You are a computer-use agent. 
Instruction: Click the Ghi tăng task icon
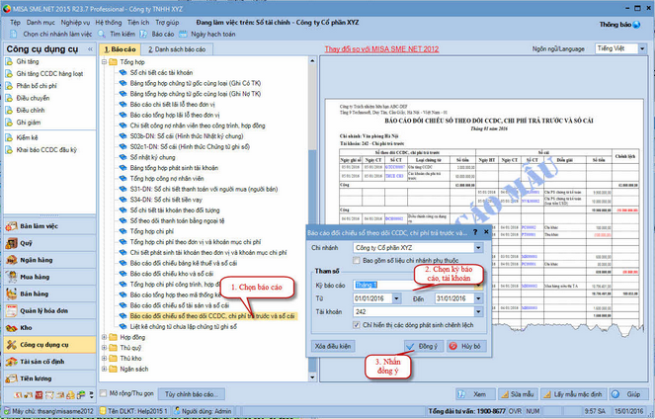(x=9, y=61)
